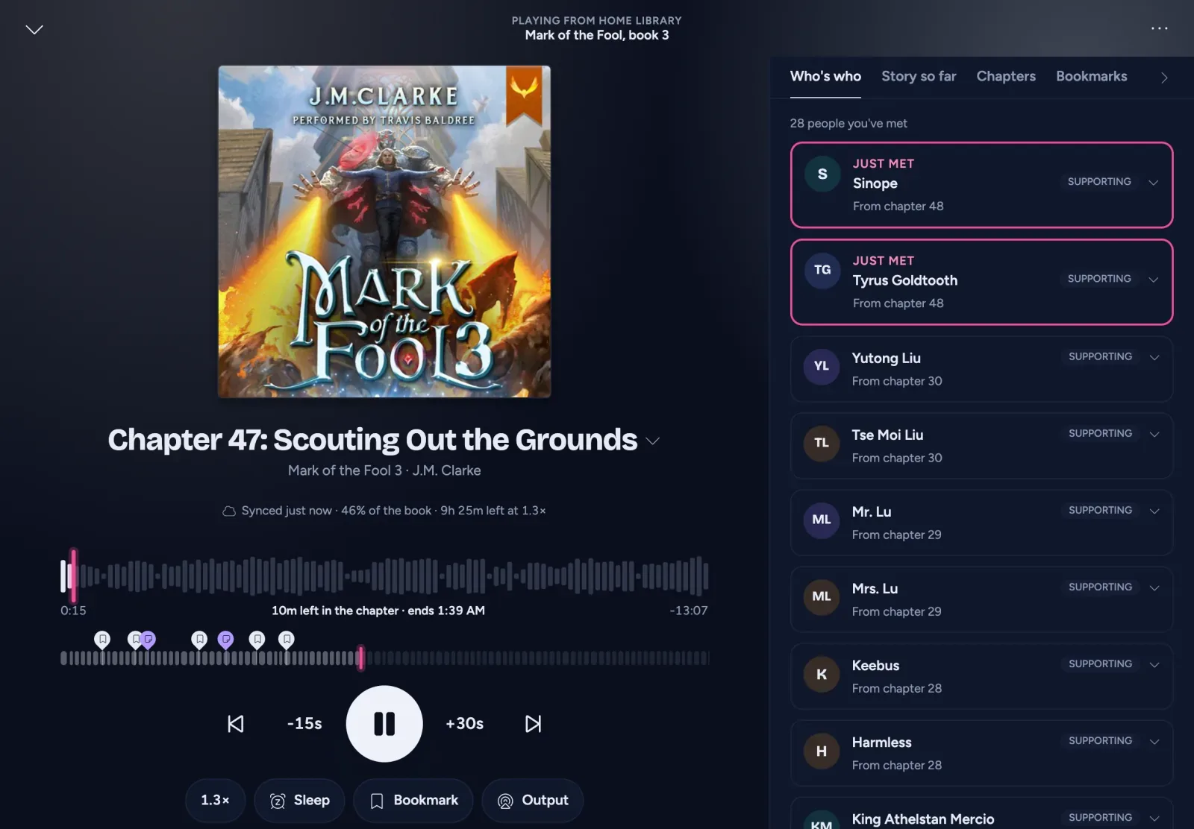The image size is (1194, 829).
Task: Click the 'ML' avatar beside Mr. Lu
Action: [822, 520]
